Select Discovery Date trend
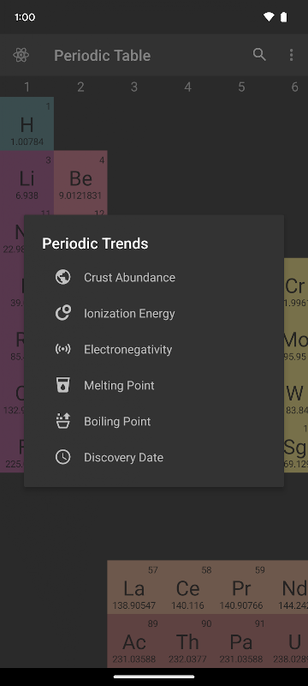This screenshot has width=308, height=686. point(153,457)
